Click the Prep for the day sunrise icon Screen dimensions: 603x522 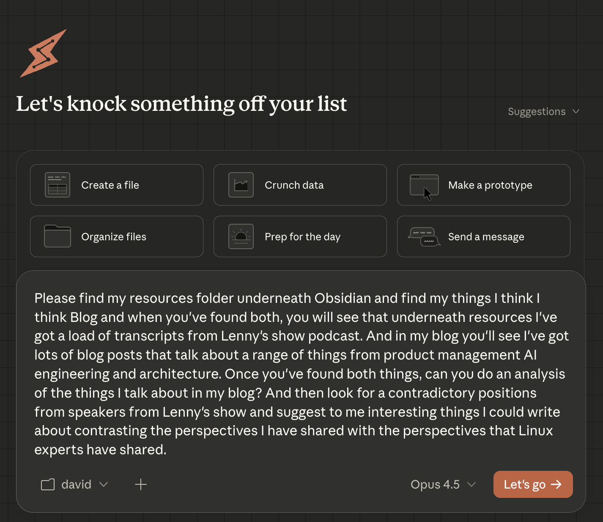[241, 236]
